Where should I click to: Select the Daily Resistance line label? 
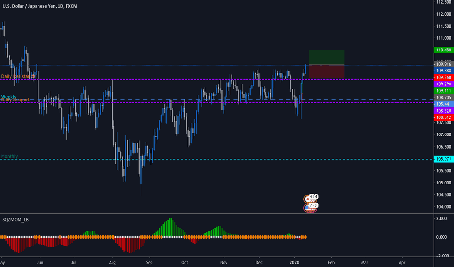18,76
